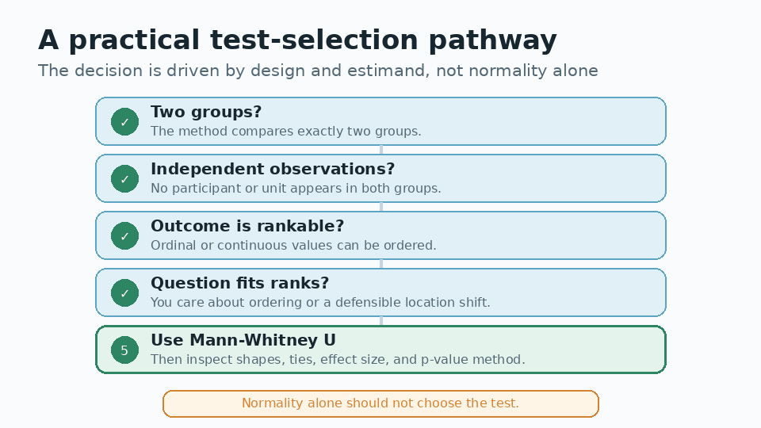The height and width of the screenshot is (428, 761).
Task: Click the orange Normality alone note box
Action: click(381, 403)
